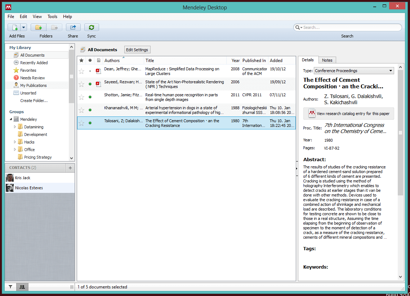Collapse the Mendeley group in the sidebar
The height and width of the screenshot is (296, 410).
[11, 119]
